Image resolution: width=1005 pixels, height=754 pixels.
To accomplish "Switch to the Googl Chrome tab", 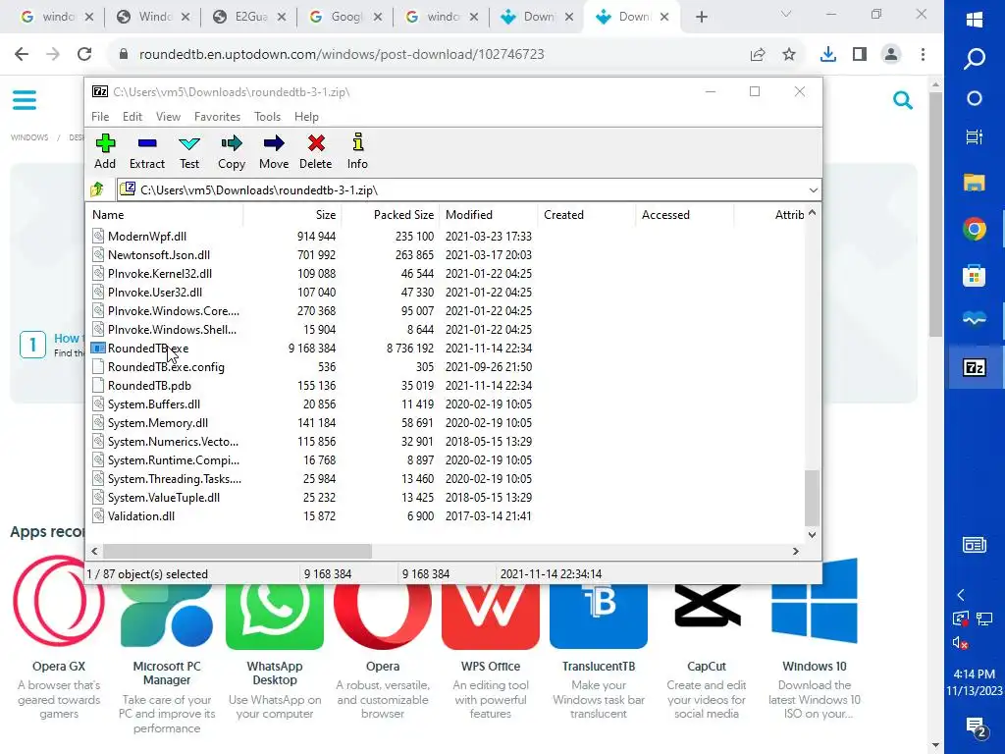I will pos(346,17).
